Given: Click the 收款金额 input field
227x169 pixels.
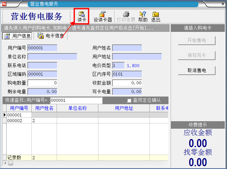Looking at the screenshot, I should (x=127, y=83).
